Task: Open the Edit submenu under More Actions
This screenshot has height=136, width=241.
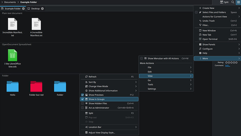Action: (x=166, y=72)
